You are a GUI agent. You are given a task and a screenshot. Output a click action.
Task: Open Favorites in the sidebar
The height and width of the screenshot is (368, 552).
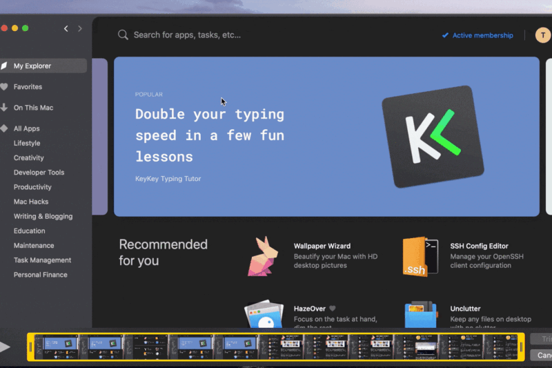tap(28, 86)
